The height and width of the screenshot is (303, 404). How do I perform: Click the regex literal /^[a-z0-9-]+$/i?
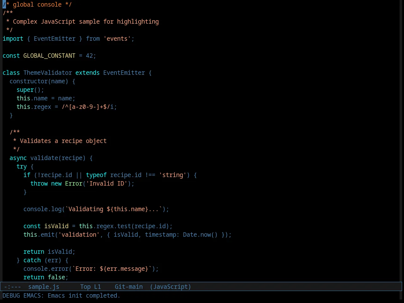(87, 107)
